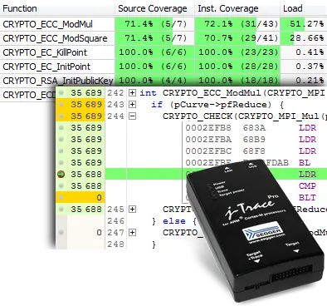Sort by the Inst. Coverage column header

pos(237,8)
